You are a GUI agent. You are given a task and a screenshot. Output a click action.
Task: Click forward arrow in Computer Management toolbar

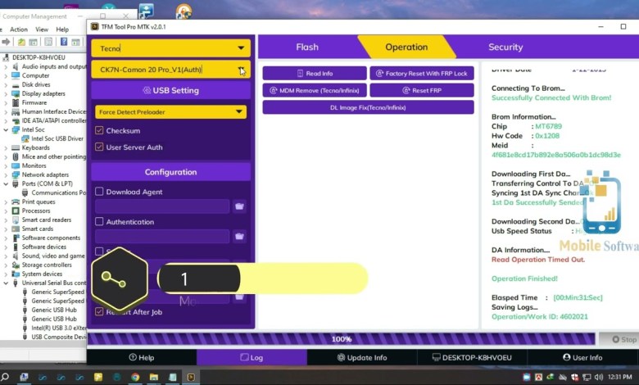6,42
